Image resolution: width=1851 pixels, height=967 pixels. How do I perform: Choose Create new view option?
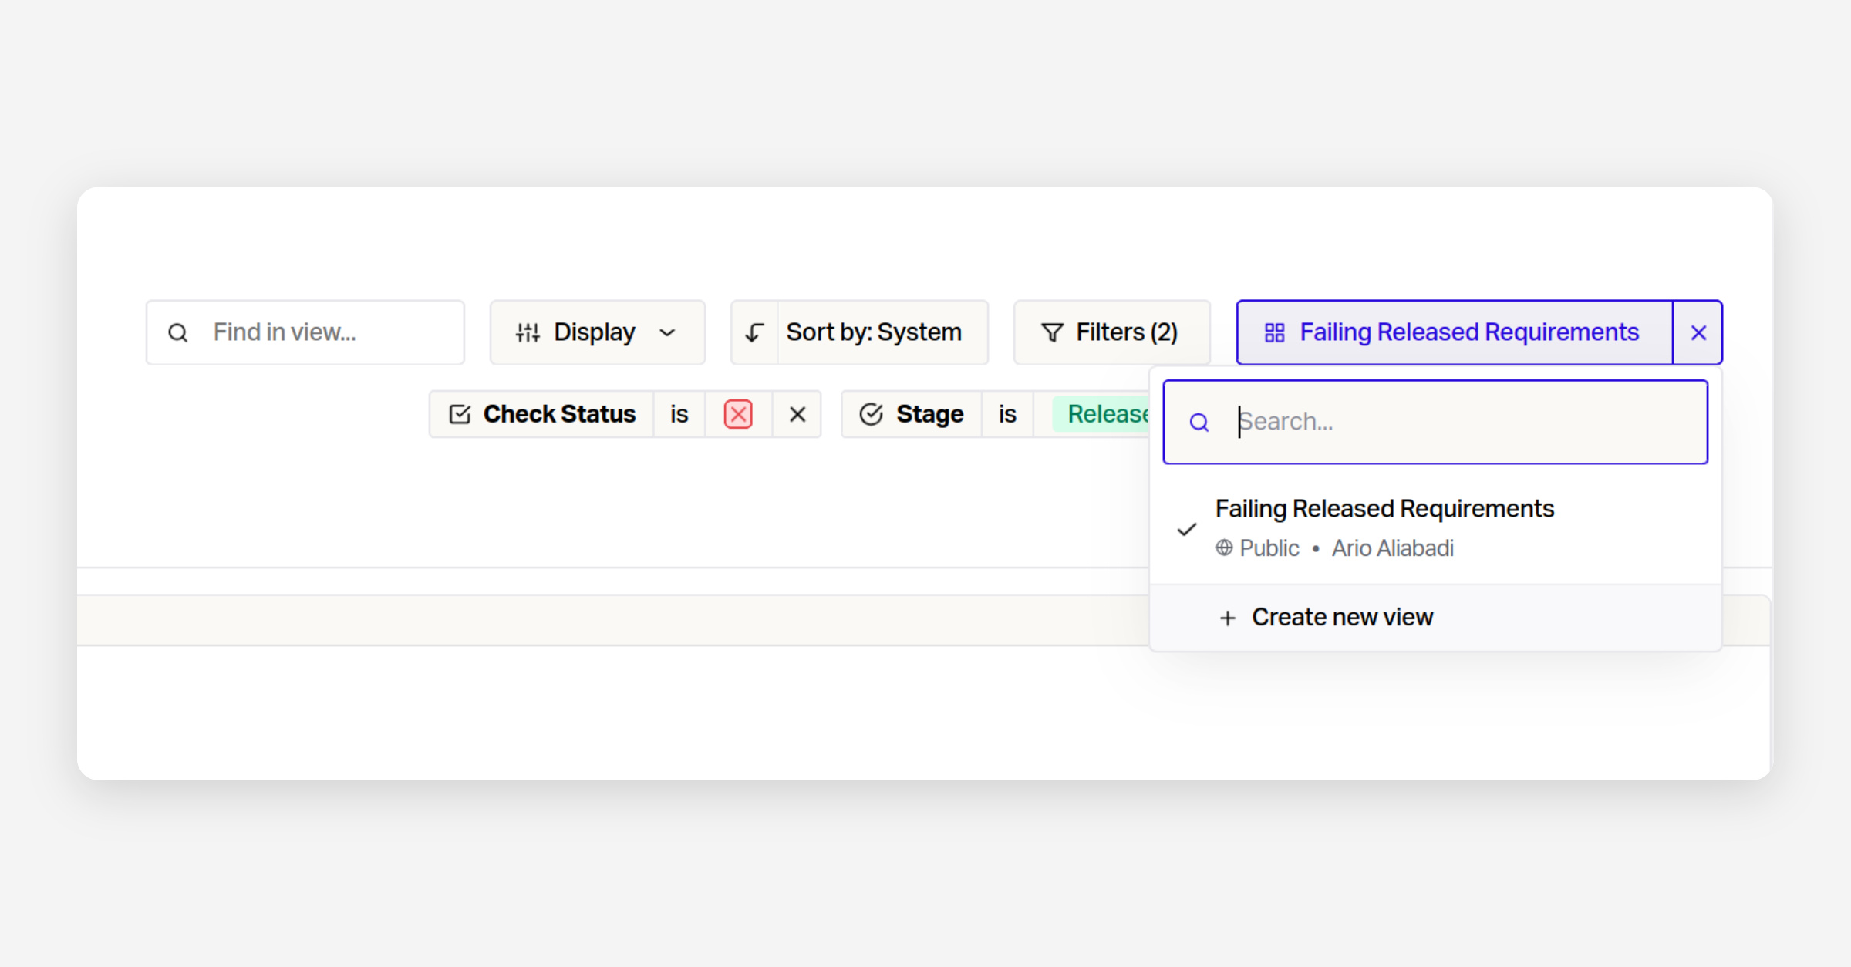point(1341,618)
